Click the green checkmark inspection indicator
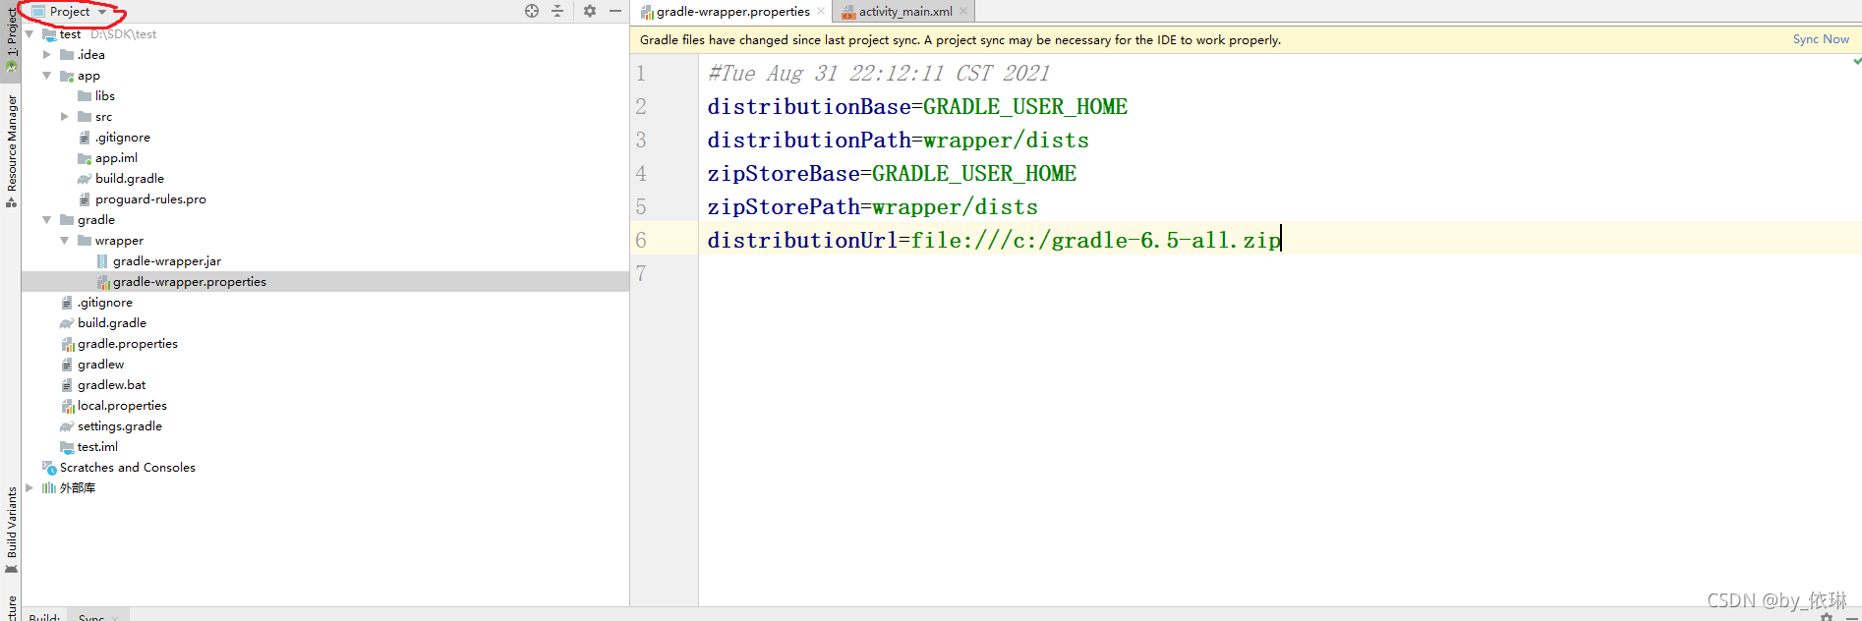This screenshot has width=1862, height=621. click(1856, 61)
